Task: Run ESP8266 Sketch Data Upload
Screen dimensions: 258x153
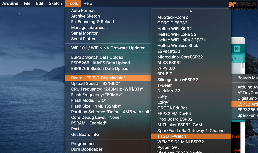Action: tap(108, 69)
